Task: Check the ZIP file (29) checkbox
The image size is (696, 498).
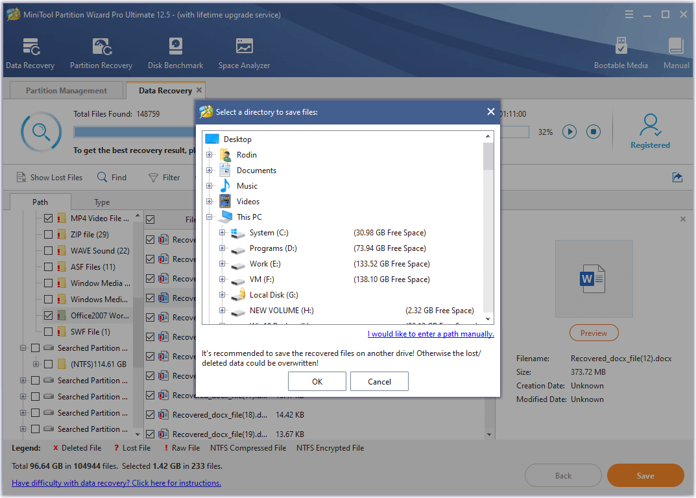Action: (49, 234)
